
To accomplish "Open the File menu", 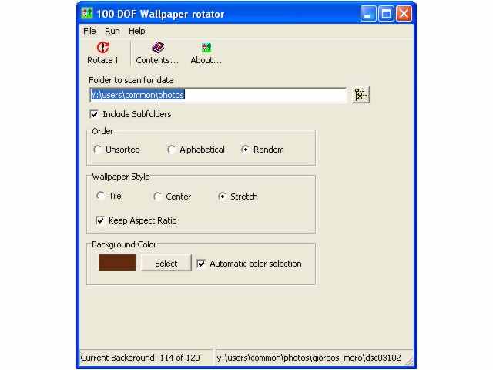I will pyautogui.click(x=89, y=31).
